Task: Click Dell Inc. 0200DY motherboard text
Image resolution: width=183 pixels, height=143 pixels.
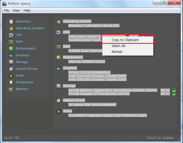Action: tap(87, 62)
